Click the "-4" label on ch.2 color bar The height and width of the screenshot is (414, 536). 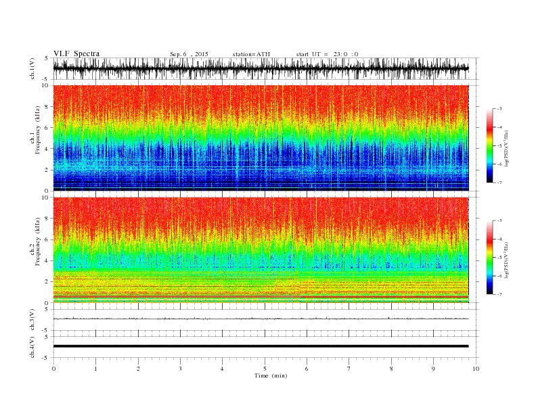(499, 239)
